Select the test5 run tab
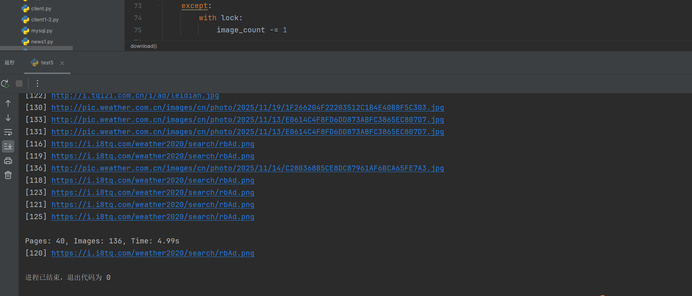Screen dimensions: 692x296 (43, 63)
